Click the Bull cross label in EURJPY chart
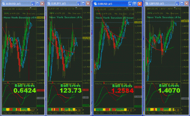The height and width of the screenshot is (116, 190). point(71,86)
